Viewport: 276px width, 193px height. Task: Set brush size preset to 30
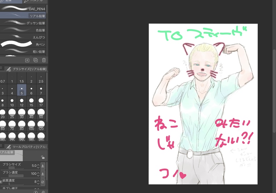[22, 114]
